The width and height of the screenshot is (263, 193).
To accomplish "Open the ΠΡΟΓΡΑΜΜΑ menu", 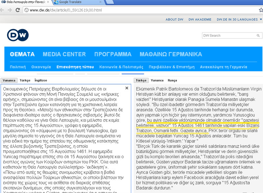I will pos(113,54).
